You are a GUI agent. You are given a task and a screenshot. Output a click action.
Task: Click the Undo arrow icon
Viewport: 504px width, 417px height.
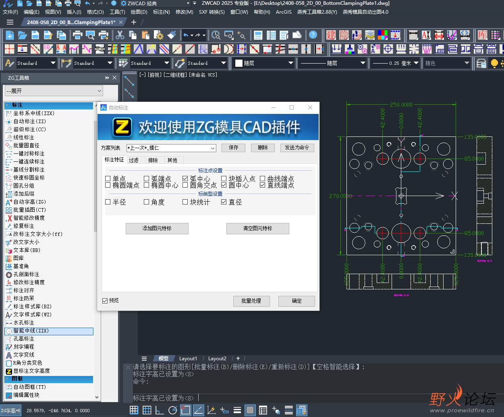[186, 35]
